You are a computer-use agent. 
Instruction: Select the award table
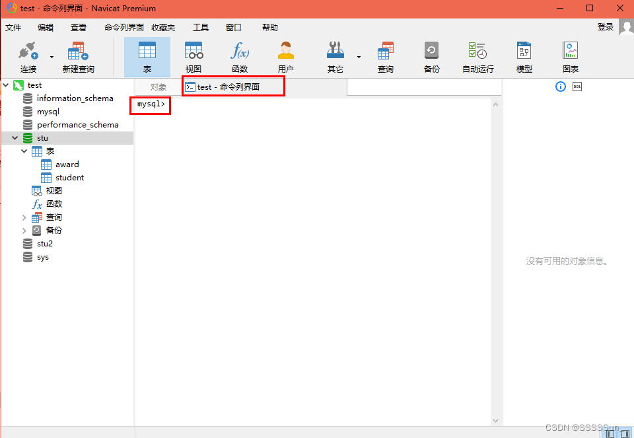[x=67, y=164]
